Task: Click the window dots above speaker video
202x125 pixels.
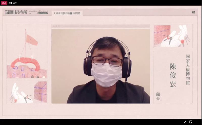Action: coord(56,26)
